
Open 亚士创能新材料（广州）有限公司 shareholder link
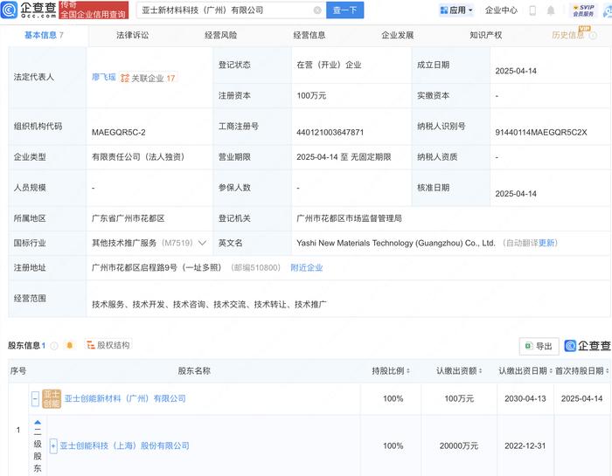click(125, 399)
